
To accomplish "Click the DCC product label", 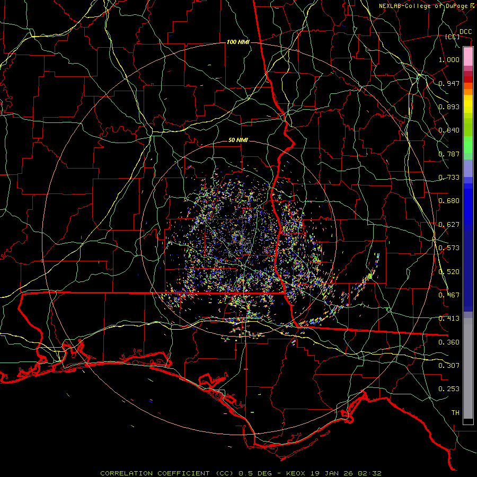I will 465,32.
